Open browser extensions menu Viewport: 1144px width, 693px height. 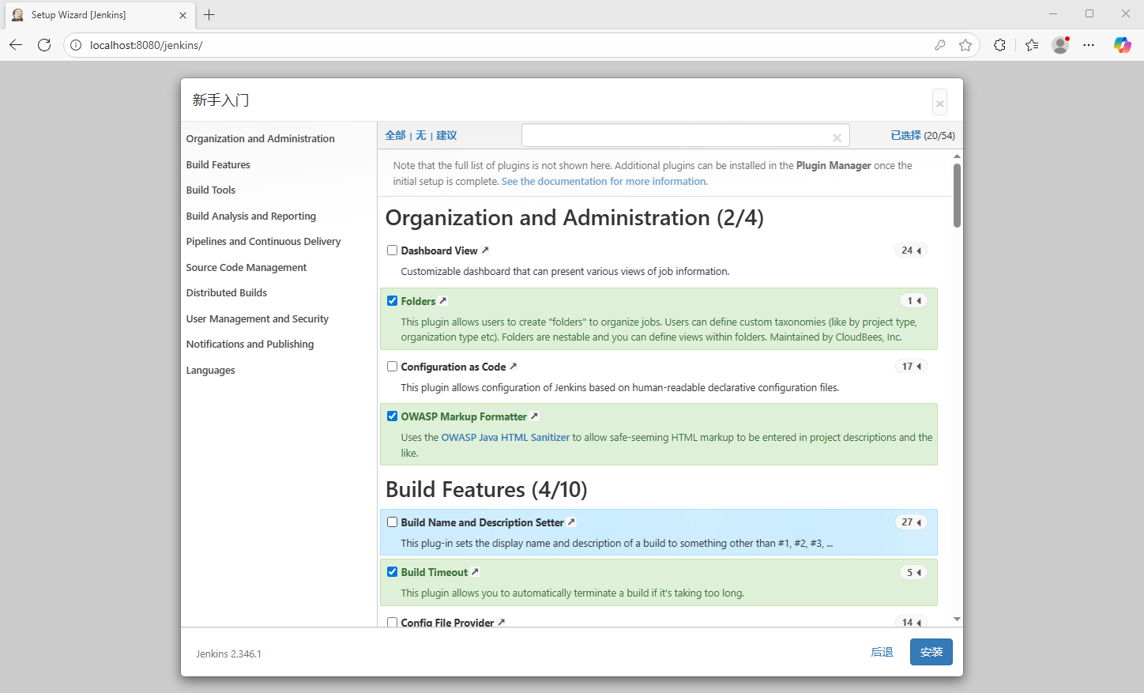pos(999,45)
